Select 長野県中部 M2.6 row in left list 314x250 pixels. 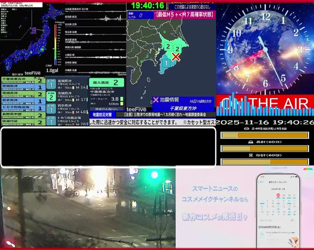pos(23,115)
